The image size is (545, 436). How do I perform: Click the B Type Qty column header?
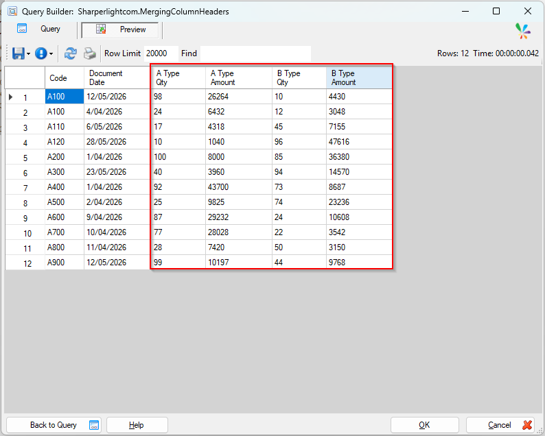pos(299,77)
